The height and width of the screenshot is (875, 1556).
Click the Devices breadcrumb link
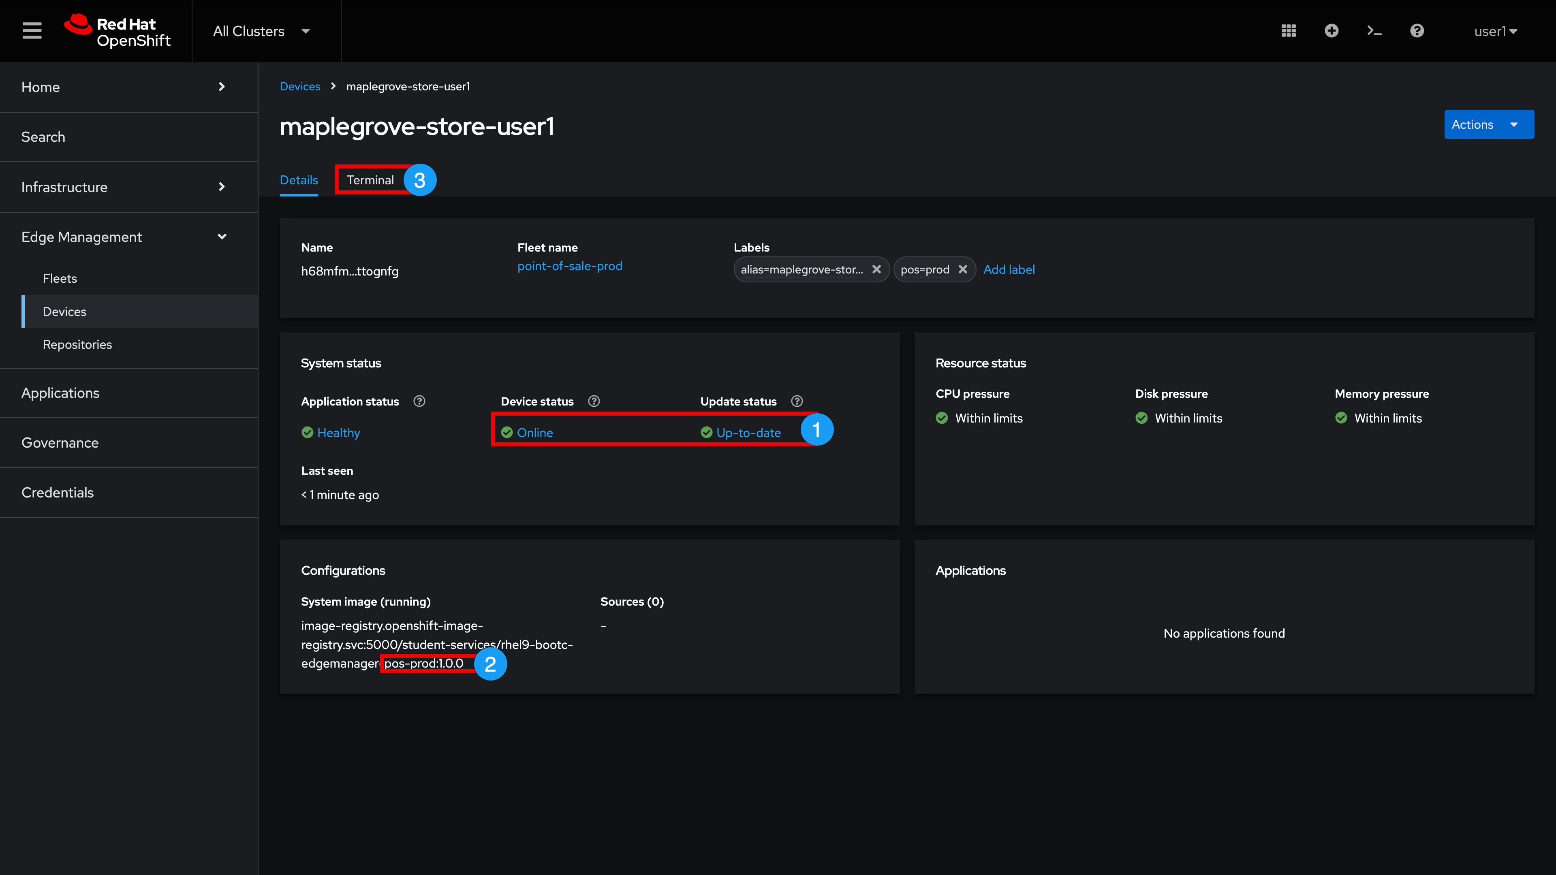(299, 86)
